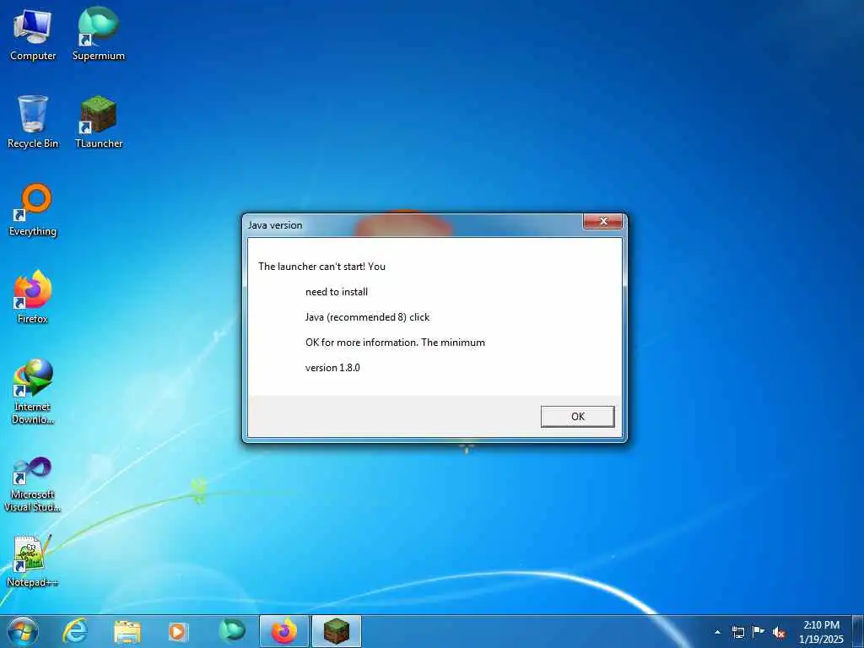Click the text 'need to install'
864x648 pixels.
pyautogui.click(x=337, y=291)
